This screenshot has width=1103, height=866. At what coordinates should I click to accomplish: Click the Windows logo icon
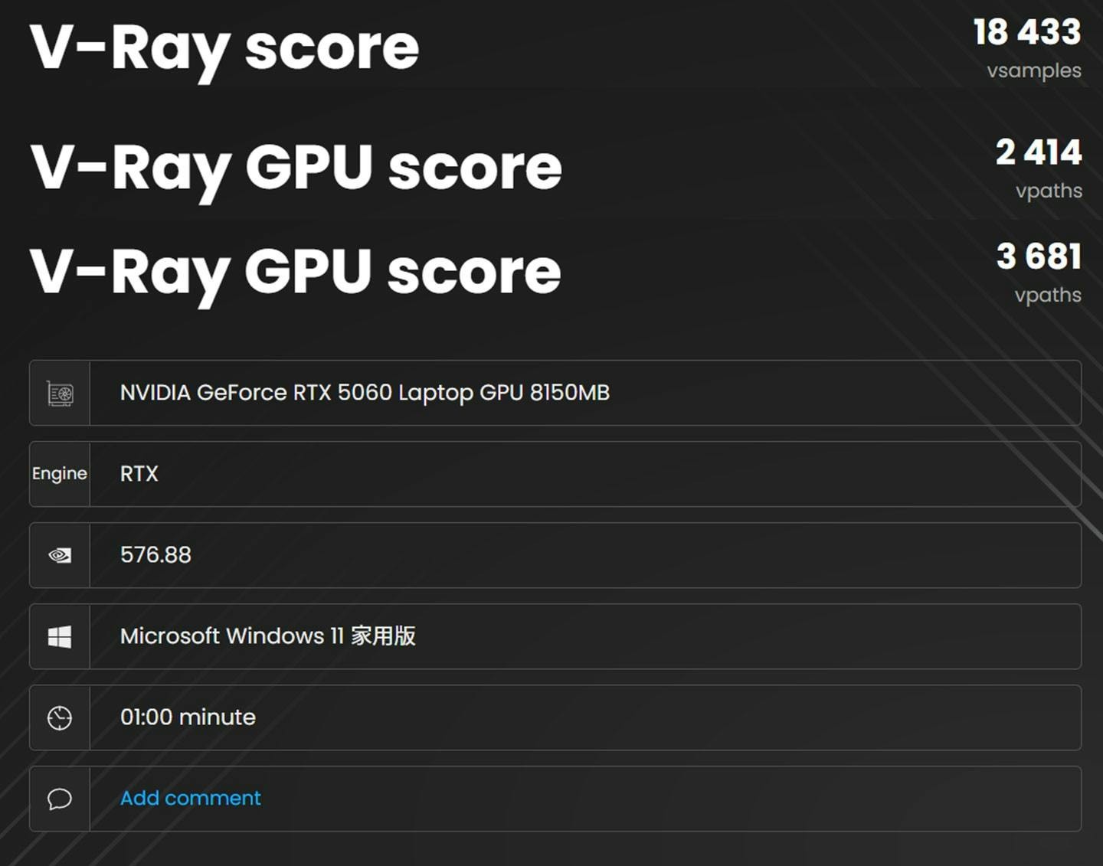pos(60,636)
